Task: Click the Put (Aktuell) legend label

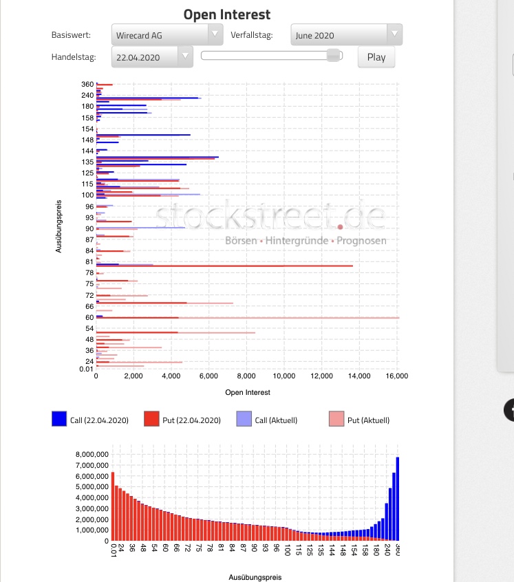Action: pyautogui.click(x=369, y=420)
